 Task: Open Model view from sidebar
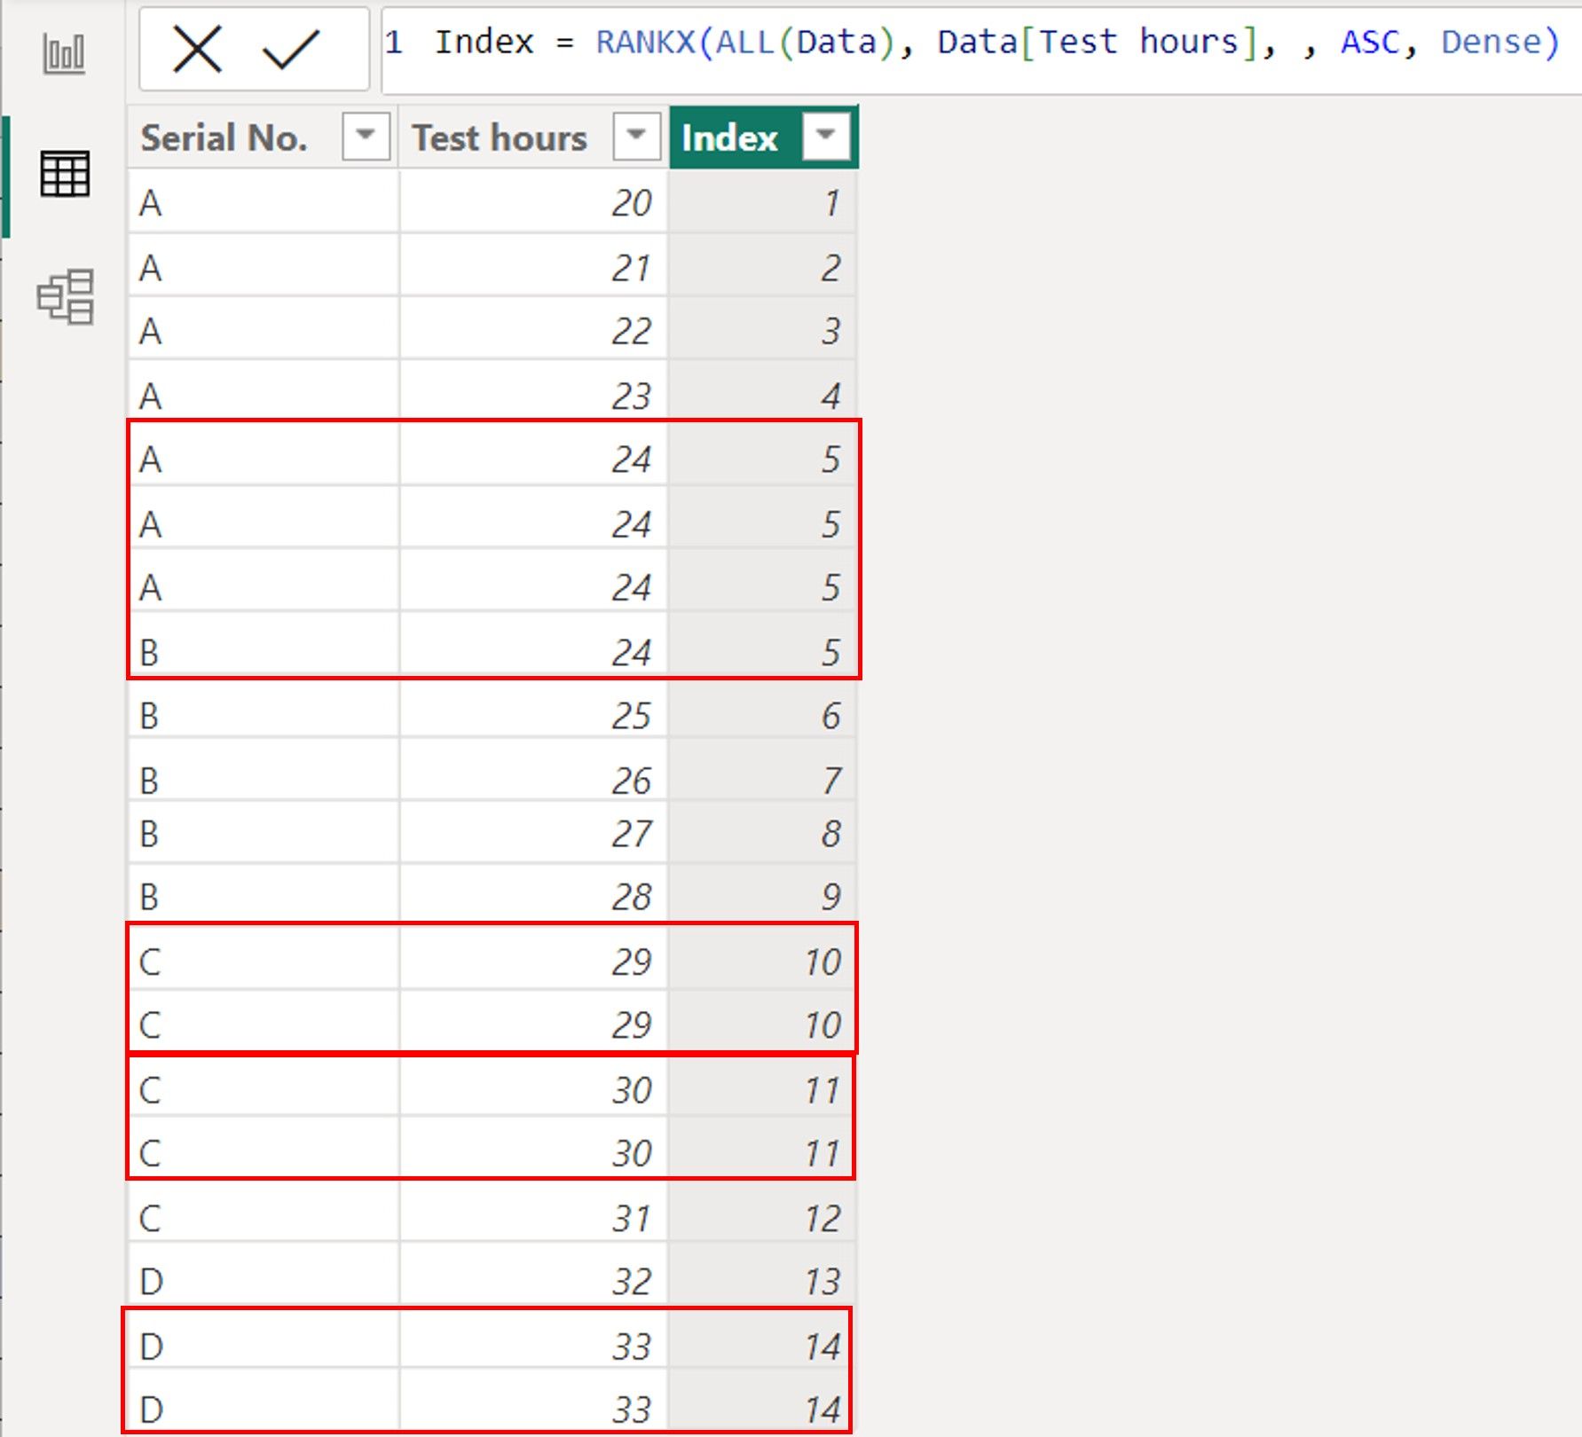coord(66,296)
